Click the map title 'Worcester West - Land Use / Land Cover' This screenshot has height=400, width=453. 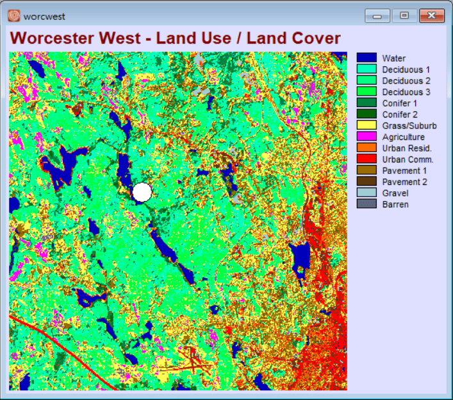176,39
